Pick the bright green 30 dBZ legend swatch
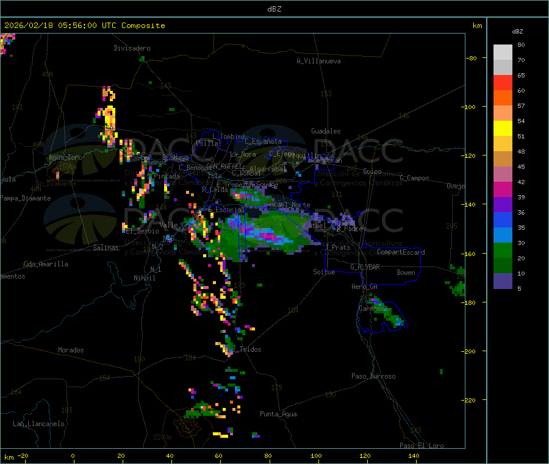This screenshot has width=549, height=464. (x=503, y=250)
